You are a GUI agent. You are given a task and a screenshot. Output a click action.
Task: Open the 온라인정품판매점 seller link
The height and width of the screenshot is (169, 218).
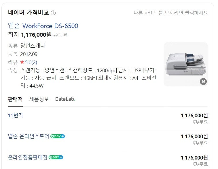coord(28,157)
